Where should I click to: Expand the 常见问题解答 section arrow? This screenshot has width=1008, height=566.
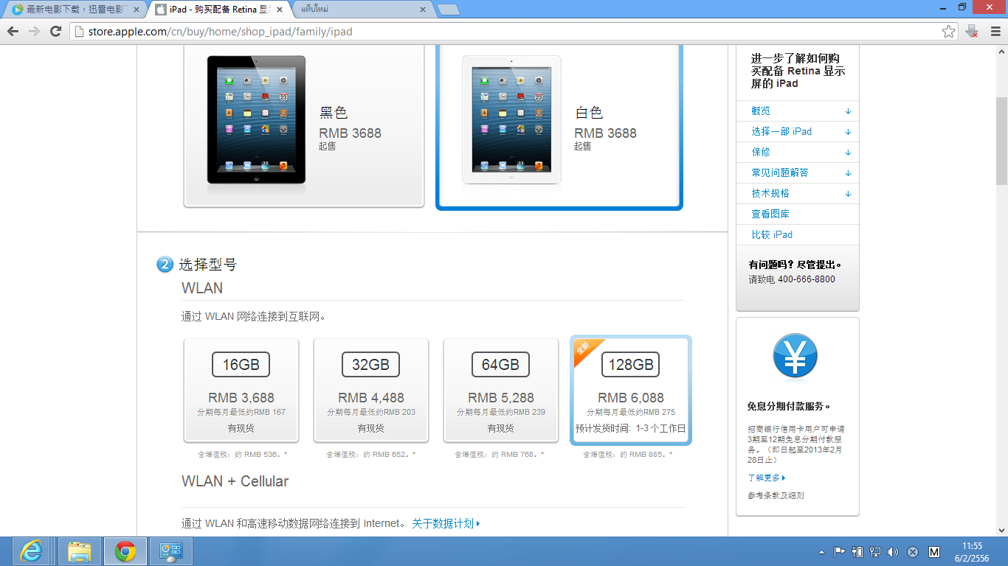coord(848,173)
